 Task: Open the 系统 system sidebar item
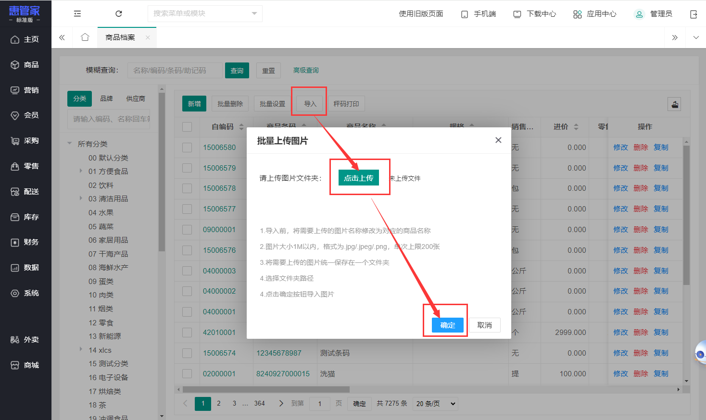tap(25, 293)
